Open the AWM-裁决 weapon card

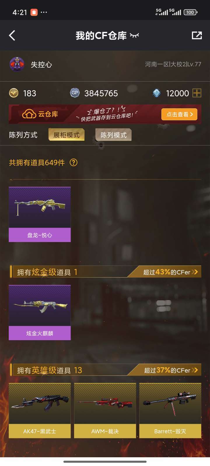[105, 411]
